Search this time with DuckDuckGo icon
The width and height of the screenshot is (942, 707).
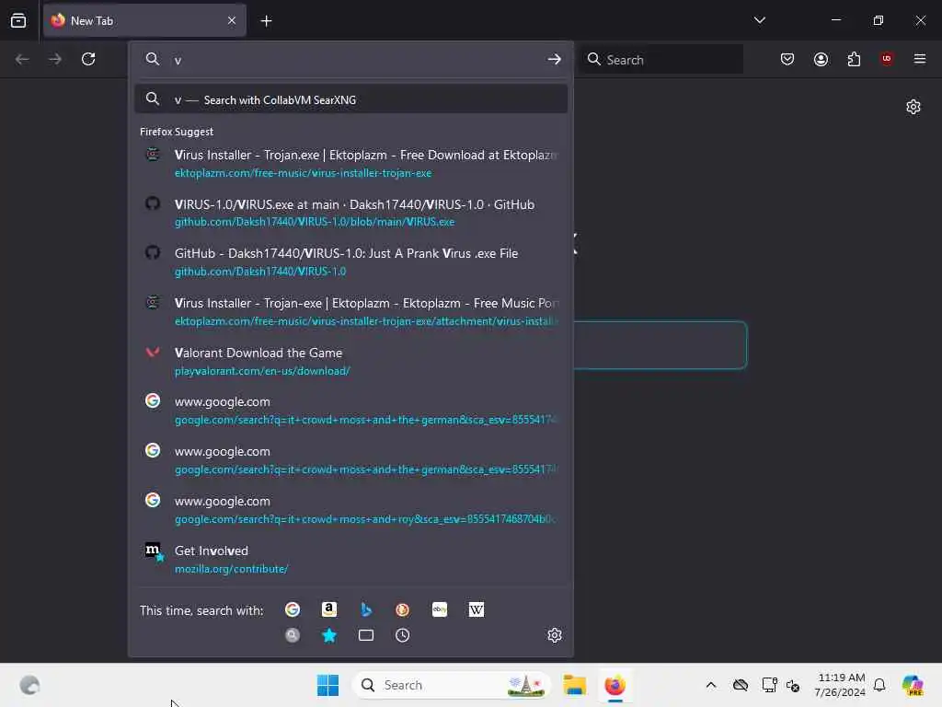(403, 609)
